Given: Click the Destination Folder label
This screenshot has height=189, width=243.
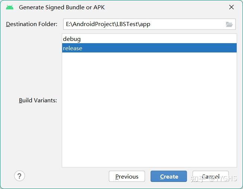Looking at the screenshot, I should pyautogui.click(x=32, y=24).
